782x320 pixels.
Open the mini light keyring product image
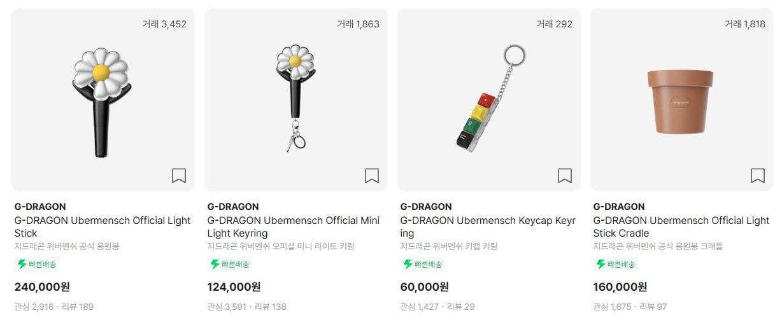pos(295,99)
